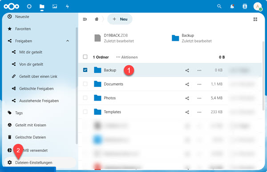
Task: Check the Photos folder checkbox
Action: pyautogui.click(x=85, y=98)
